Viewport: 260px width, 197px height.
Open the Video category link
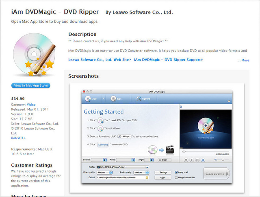pos(31,105)
